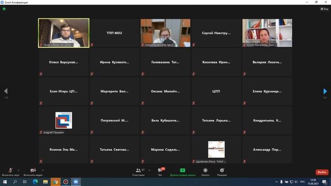Switch to the screen recorder taskbar app

pyautogui.click(x=66, y=182)
